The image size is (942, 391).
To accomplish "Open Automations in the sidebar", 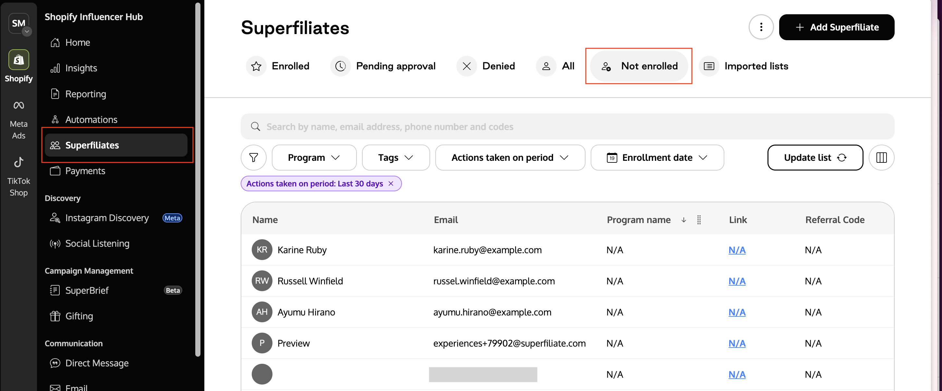I will point(116,120).
